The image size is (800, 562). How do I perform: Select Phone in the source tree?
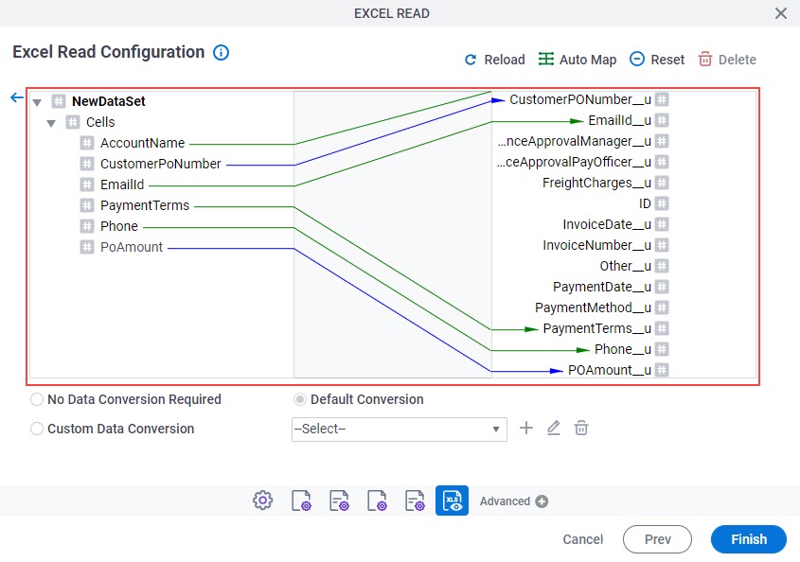coord(119,226)
